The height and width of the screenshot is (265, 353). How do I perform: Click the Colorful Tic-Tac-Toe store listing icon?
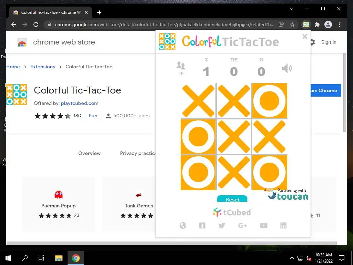[x=17, y=95]
